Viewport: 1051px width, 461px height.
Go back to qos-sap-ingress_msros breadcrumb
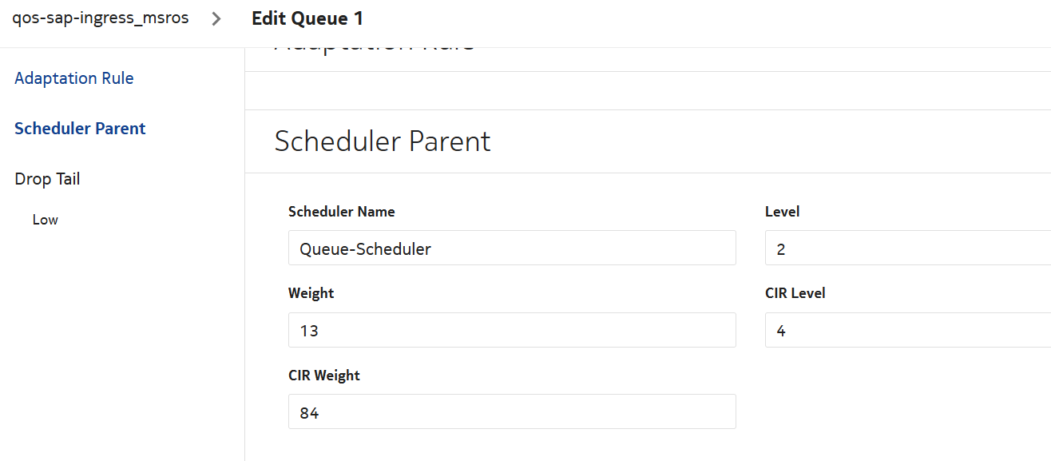101,18
